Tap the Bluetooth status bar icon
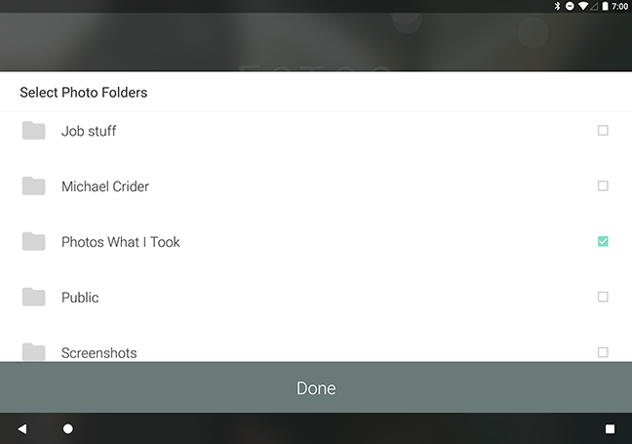 coord(557,6)
